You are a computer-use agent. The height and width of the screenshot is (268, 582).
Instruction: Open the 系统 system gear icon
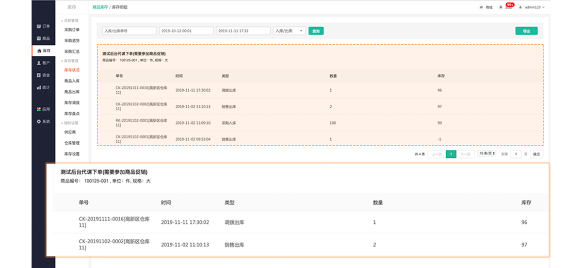[39, 121]
